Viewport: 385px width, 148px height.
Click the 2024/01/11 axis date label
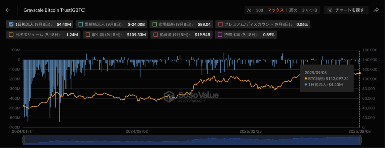[x=23, y=131]
